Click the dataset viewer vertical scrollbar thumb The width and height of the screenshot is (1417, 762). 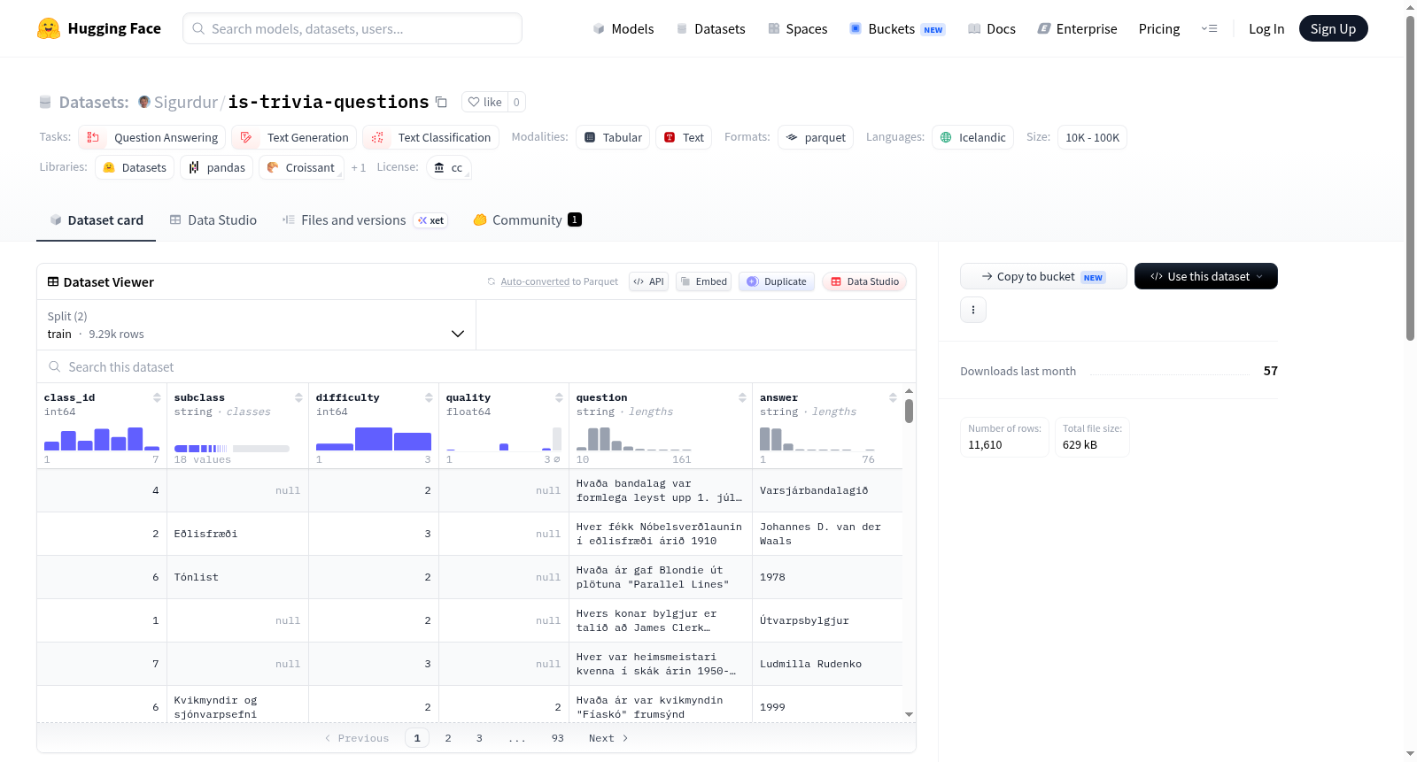[x=909, y=411]
